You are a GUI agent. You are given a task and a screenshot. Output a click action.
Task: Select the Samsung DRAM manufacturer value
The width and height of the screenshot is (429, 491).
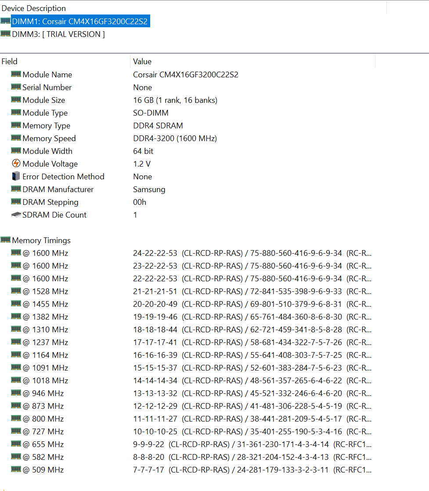pos(149,189)
